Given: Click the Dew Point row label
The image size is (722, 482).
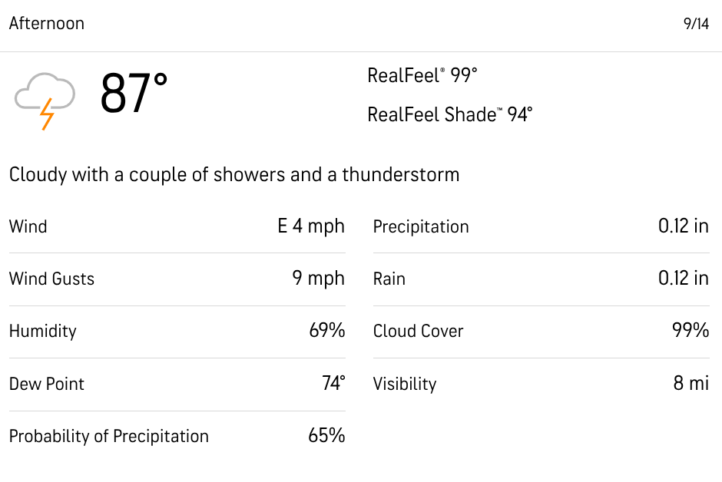Looking at the screenshot, I should (47, 384).
